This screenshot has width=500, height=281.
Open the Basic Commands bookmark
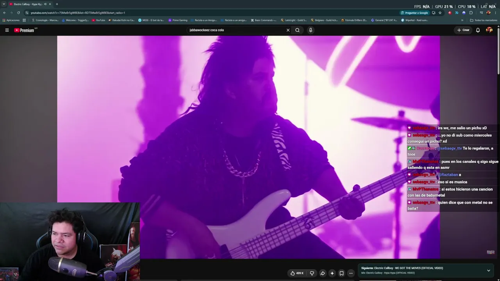pos(264,20)
